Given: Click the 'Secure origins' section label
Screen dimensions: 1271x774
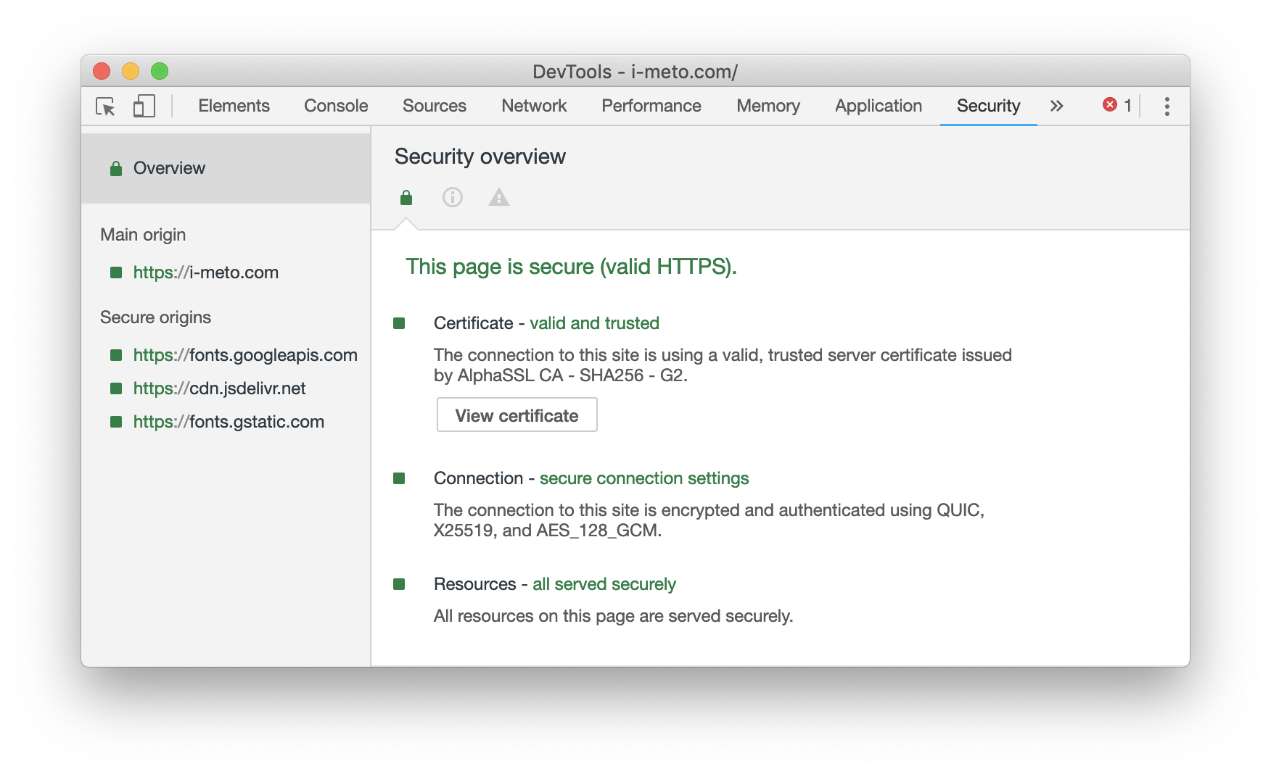Looking at the screenshot, I should [155, 317].
